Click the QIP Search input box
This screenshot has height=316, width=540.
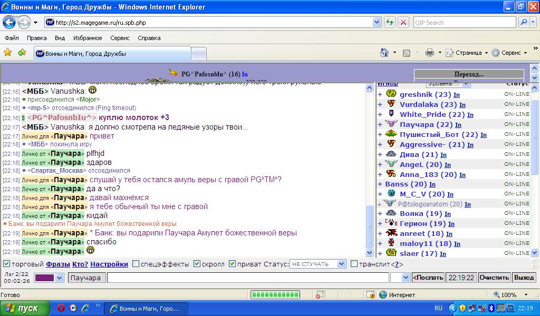click(465, 22)
